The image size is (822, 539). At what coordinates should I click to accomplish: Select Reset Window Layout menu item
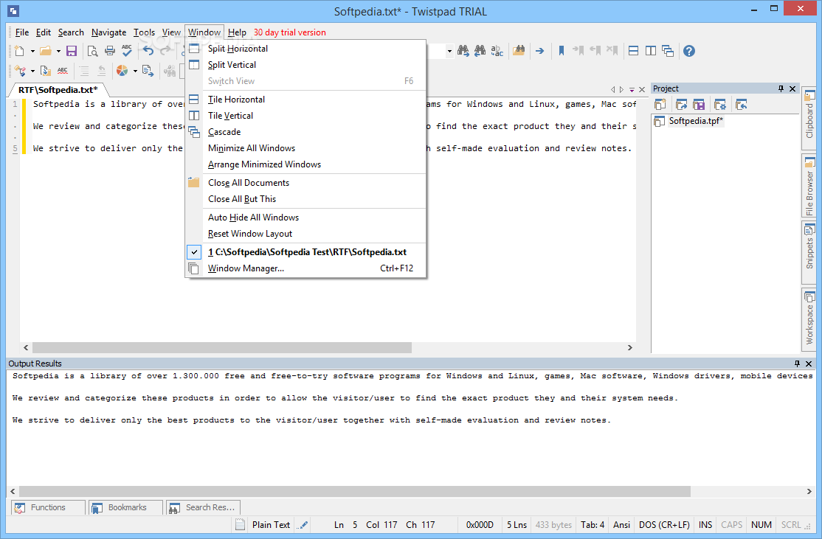point(306,234)
